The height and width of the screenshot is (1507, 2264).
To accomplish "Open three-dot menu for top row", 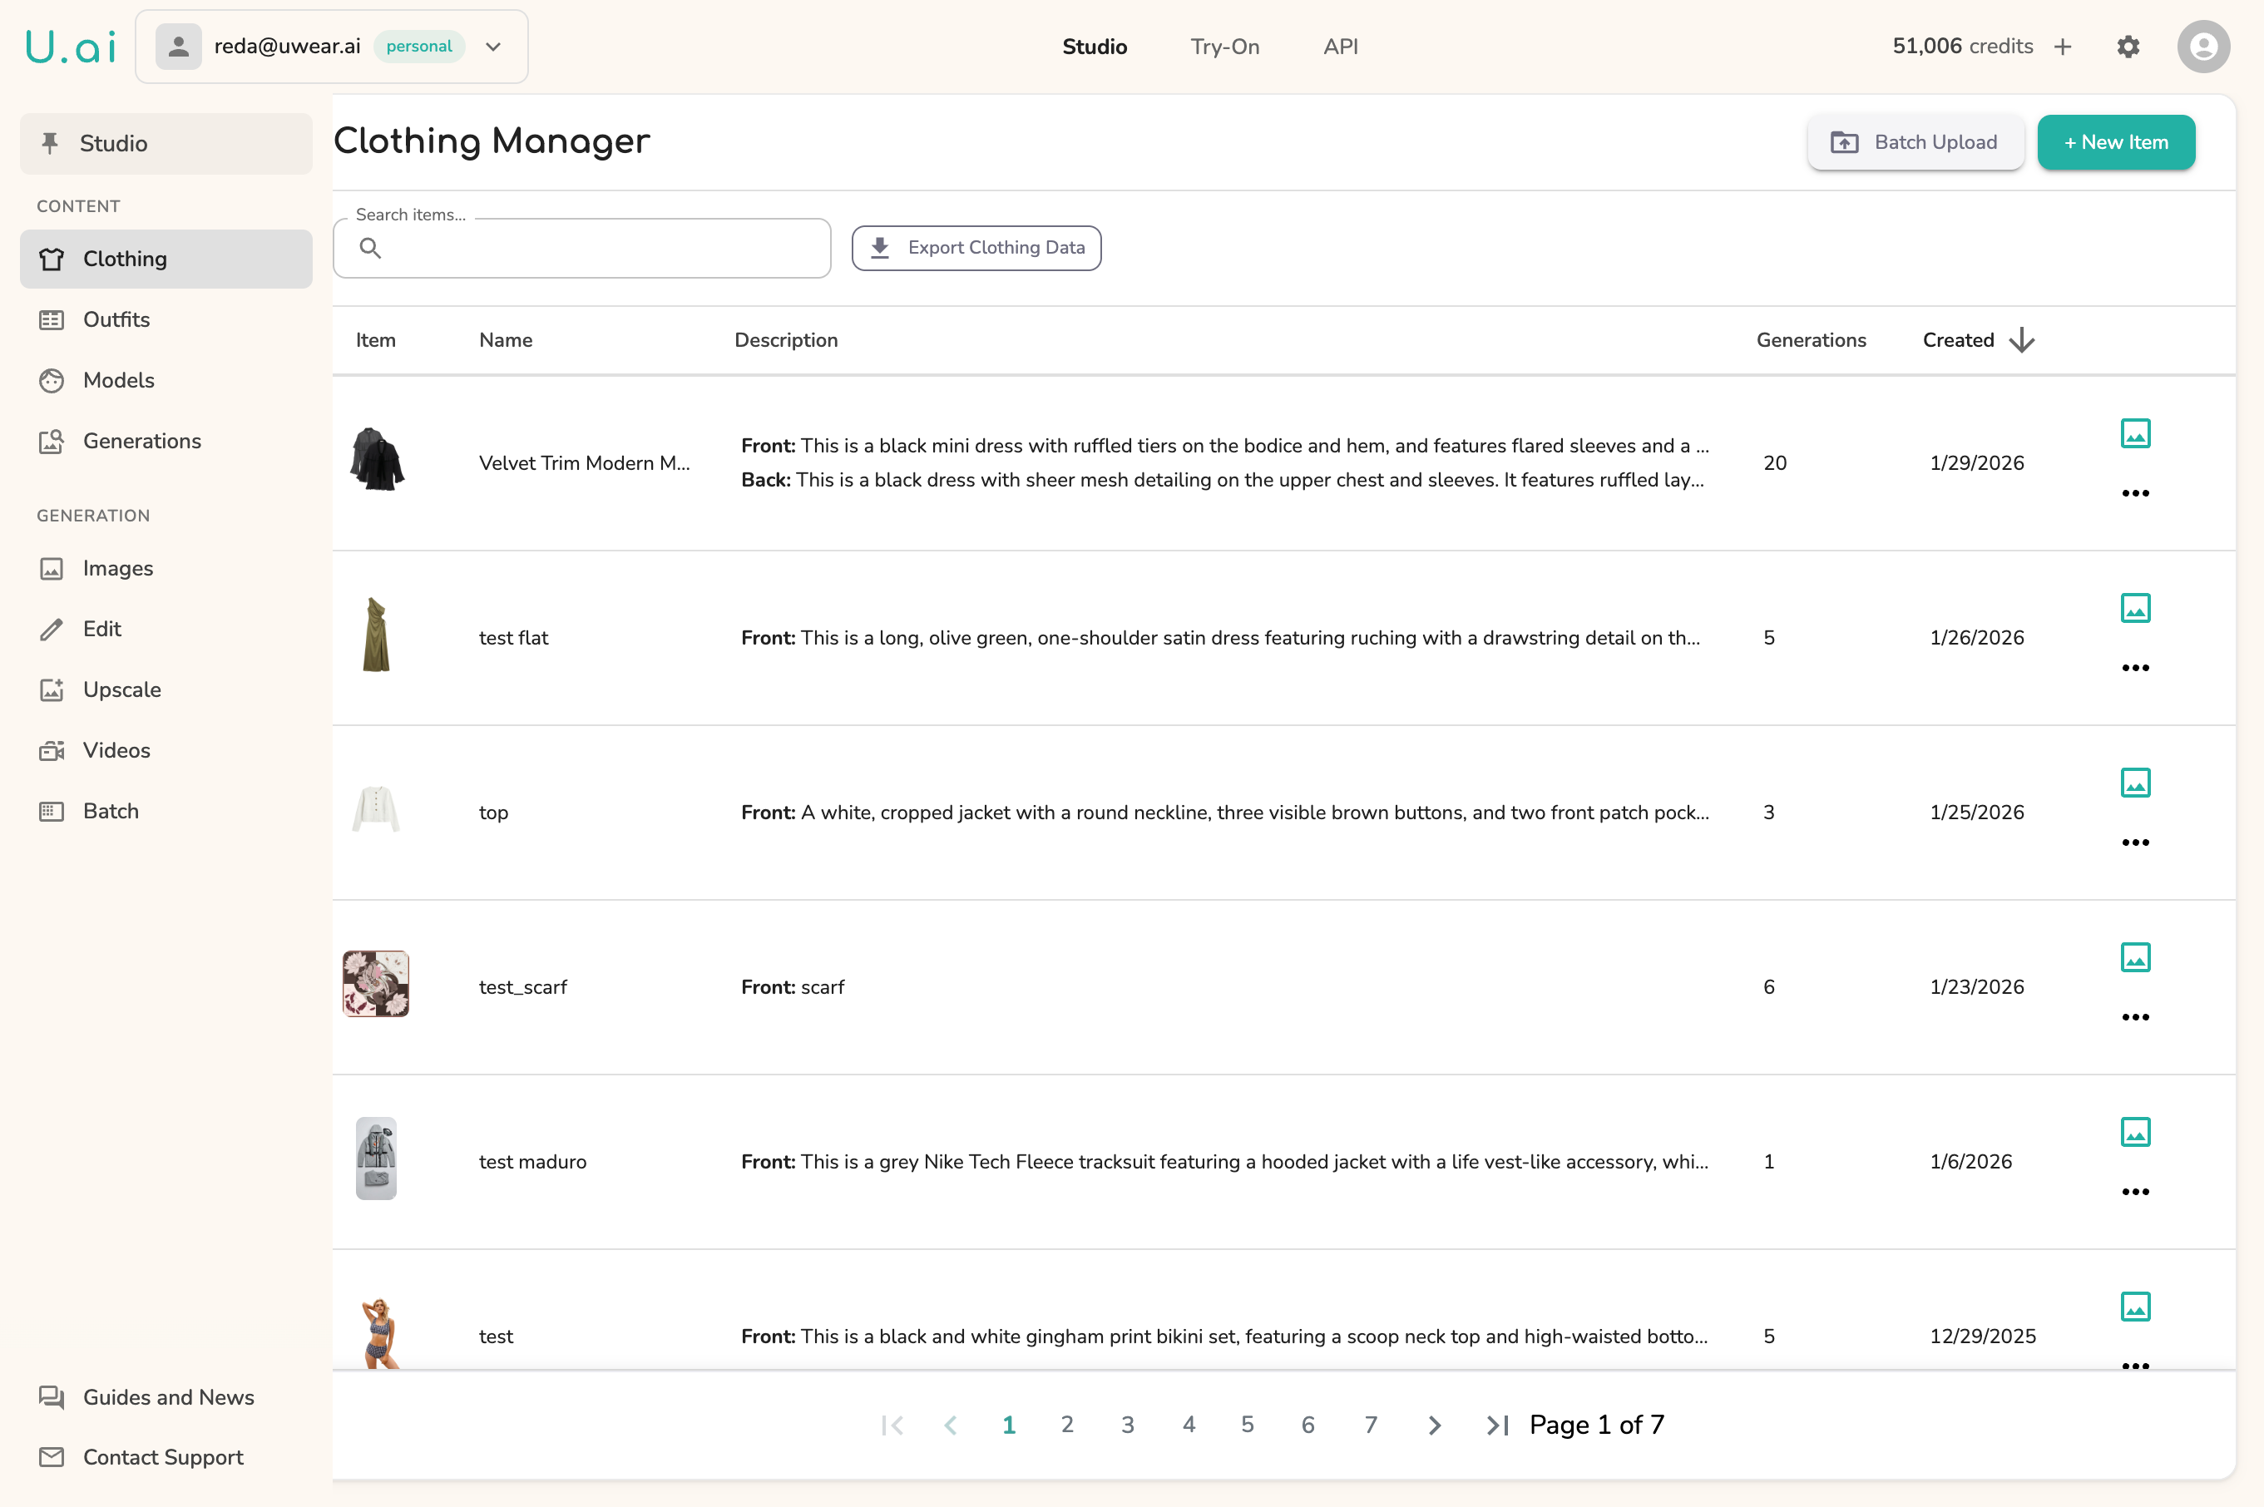I will click(x=2134, y=842).
